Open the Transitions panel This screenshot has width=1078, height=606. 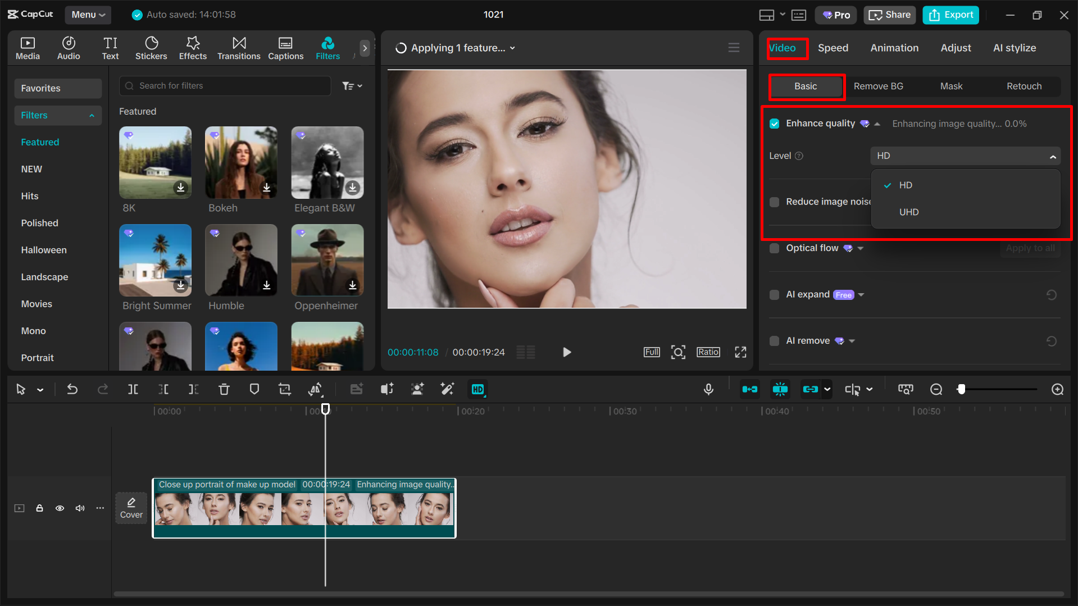(239, 48)
